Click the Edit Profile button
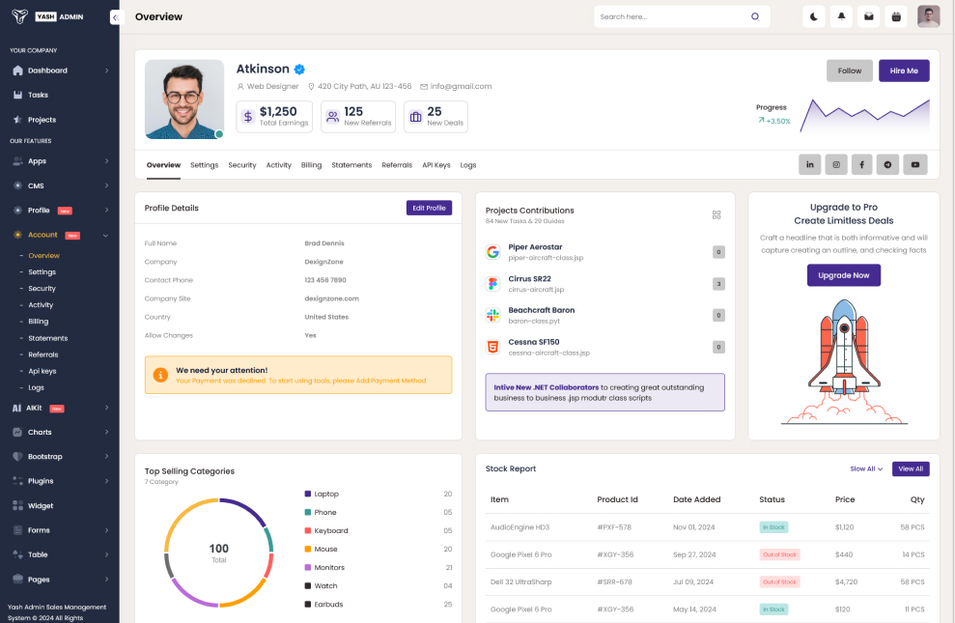 coord(429,208)
